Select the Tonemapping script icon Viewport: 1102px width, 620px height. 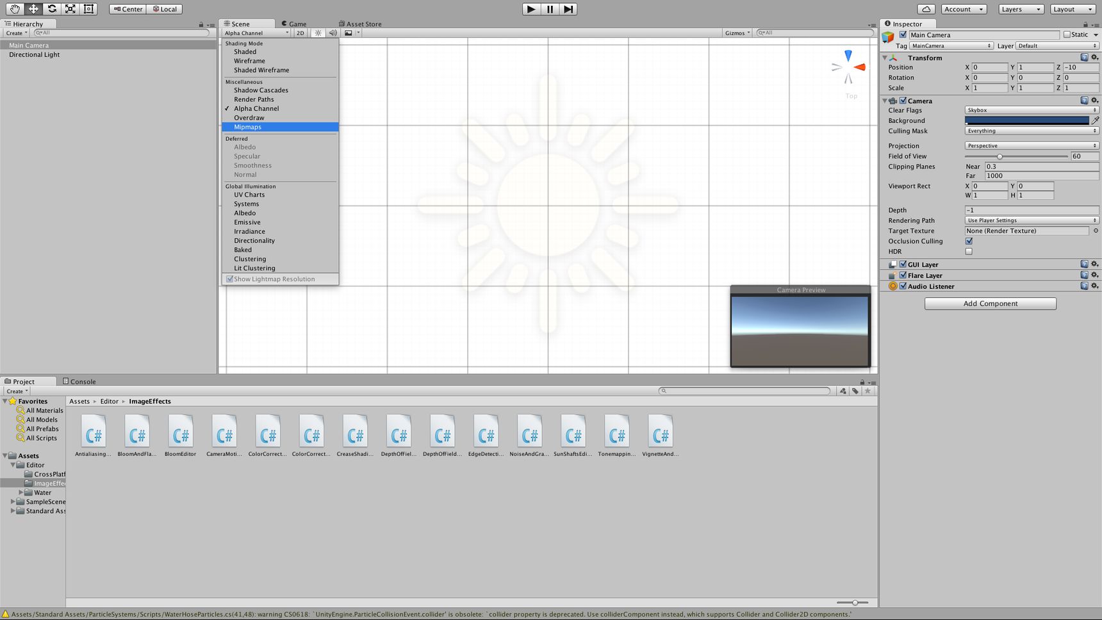pyautogui.click(x=617, y=430)
